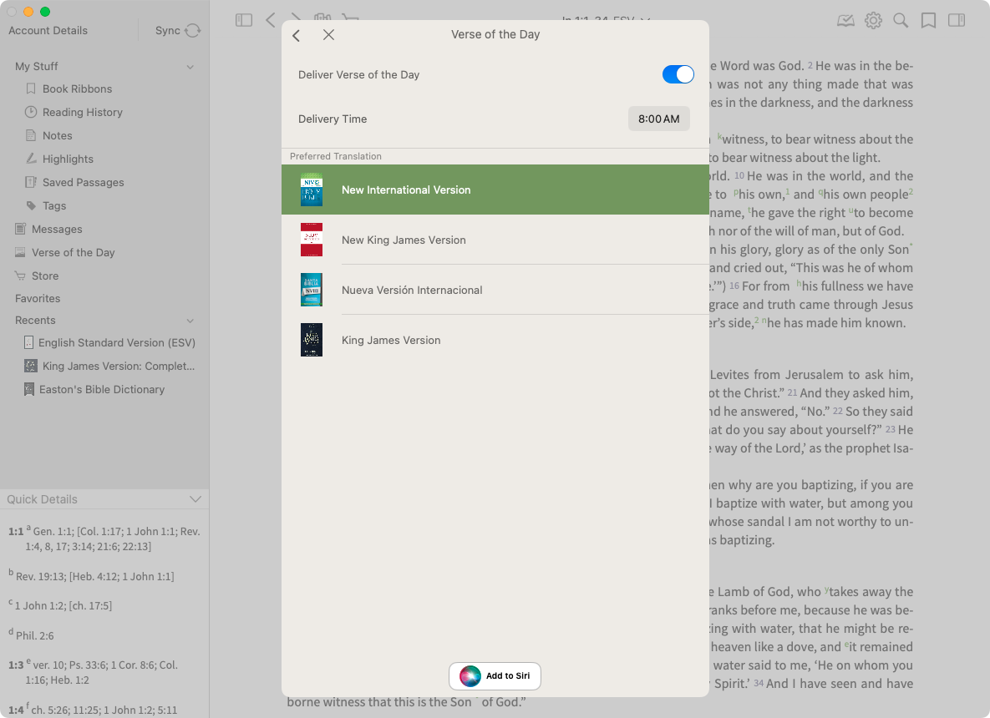990x718 pixels.
Task: Collapse the My Stuff section
Action: [190, 67]
